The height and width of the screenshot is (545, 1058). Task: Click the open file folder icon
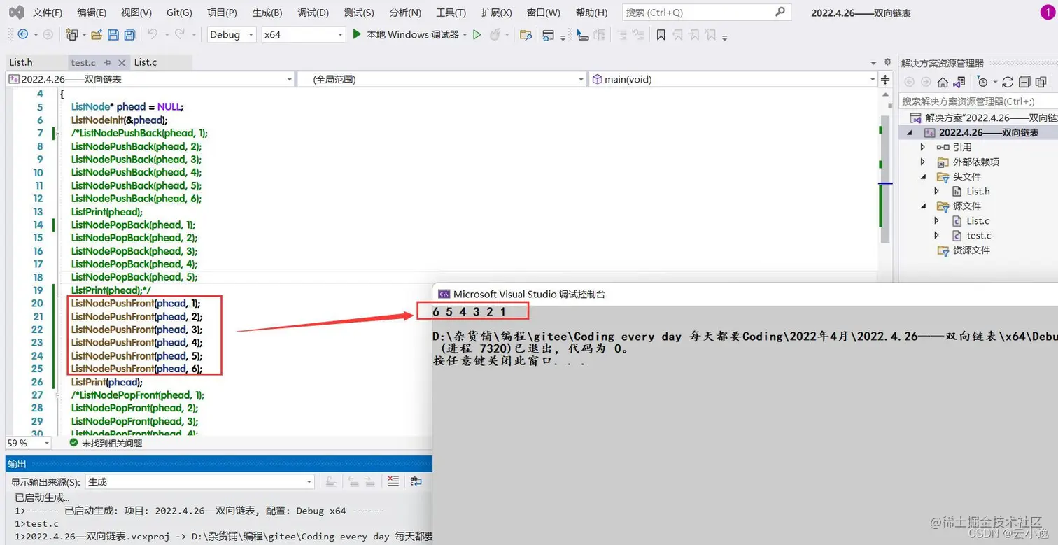click(97, 34)
